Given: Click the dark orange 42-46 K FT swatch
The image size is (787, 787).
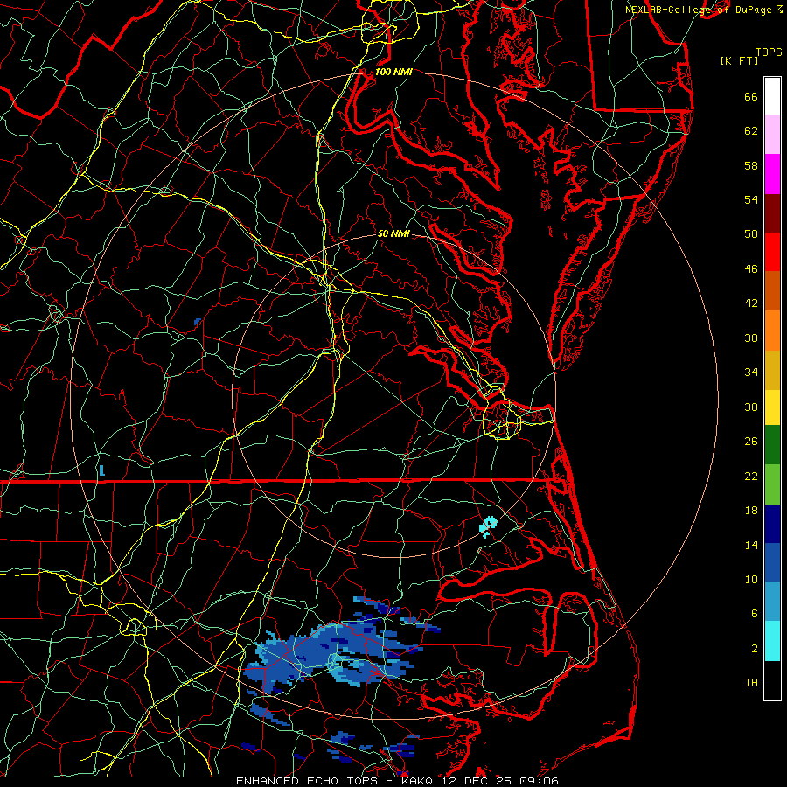Looking at the screenshot, I should [772, 290].
